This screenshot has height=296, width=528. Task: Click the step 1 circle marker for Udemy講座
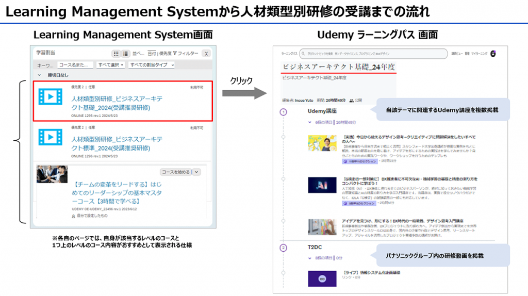[x=283, y=112]
